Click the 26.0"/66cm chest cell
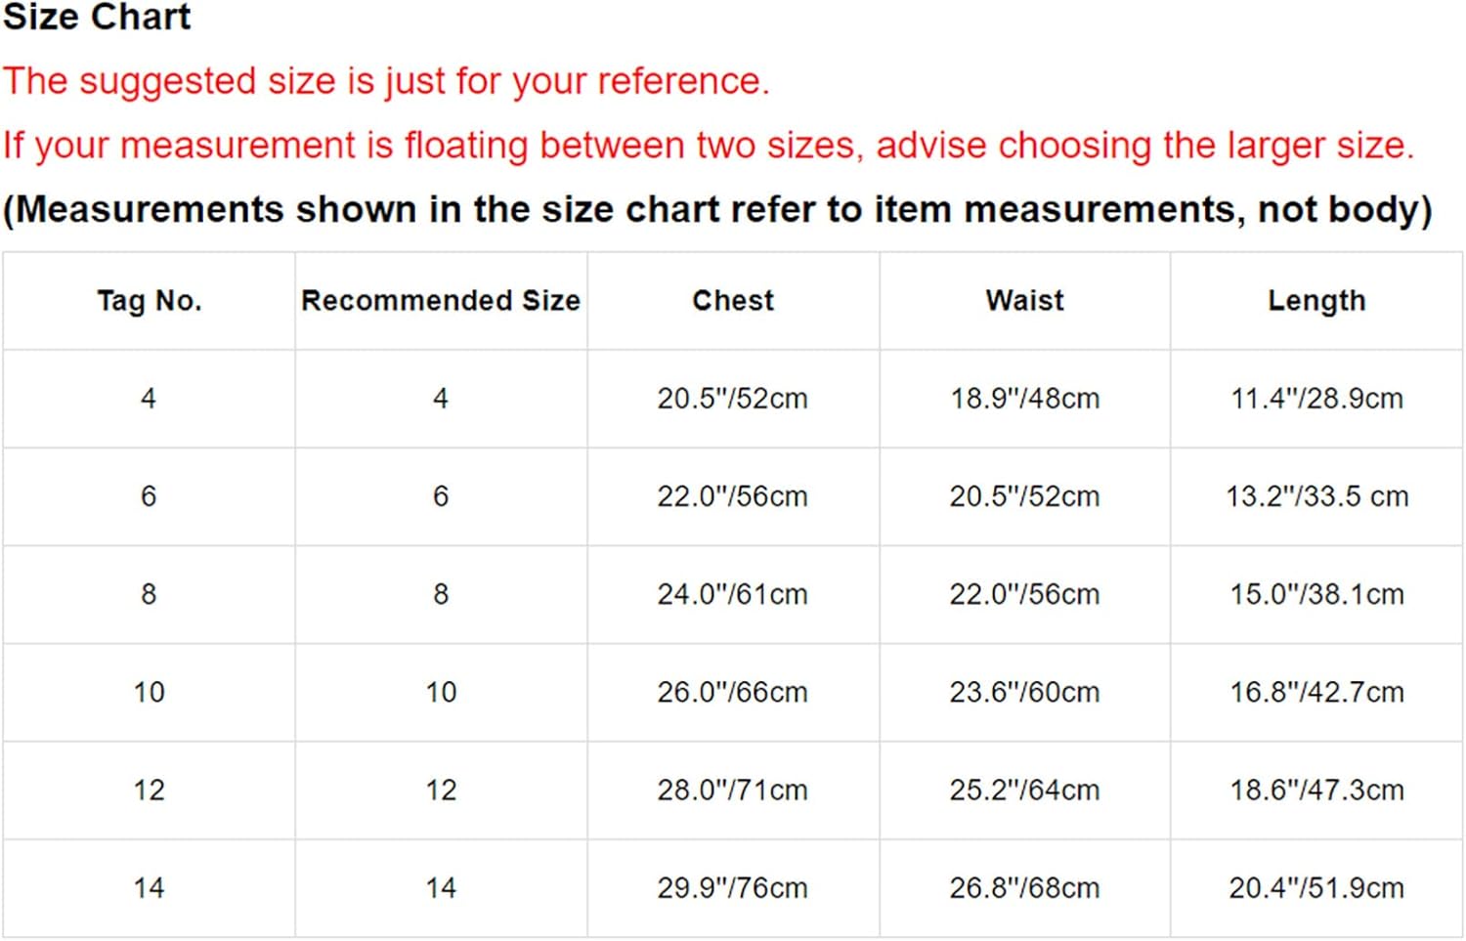This screenshot has height=941, width=1466. point(733,692)
